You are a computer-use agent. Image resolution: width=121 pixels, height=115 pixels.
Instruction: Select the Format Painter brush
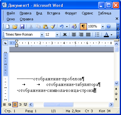[x=53, y=27]
